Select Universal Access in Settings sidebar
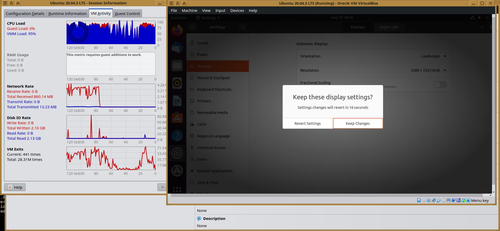 [218, 148]
